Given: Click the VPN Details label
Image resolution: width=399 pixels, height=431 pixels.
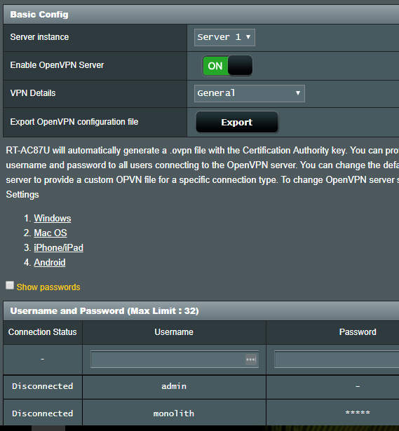Looking at the screenshot, I should pos(33,93).
